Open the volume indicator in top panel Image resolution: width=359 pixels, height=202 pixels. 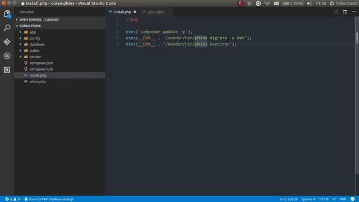tap(309, 3)
